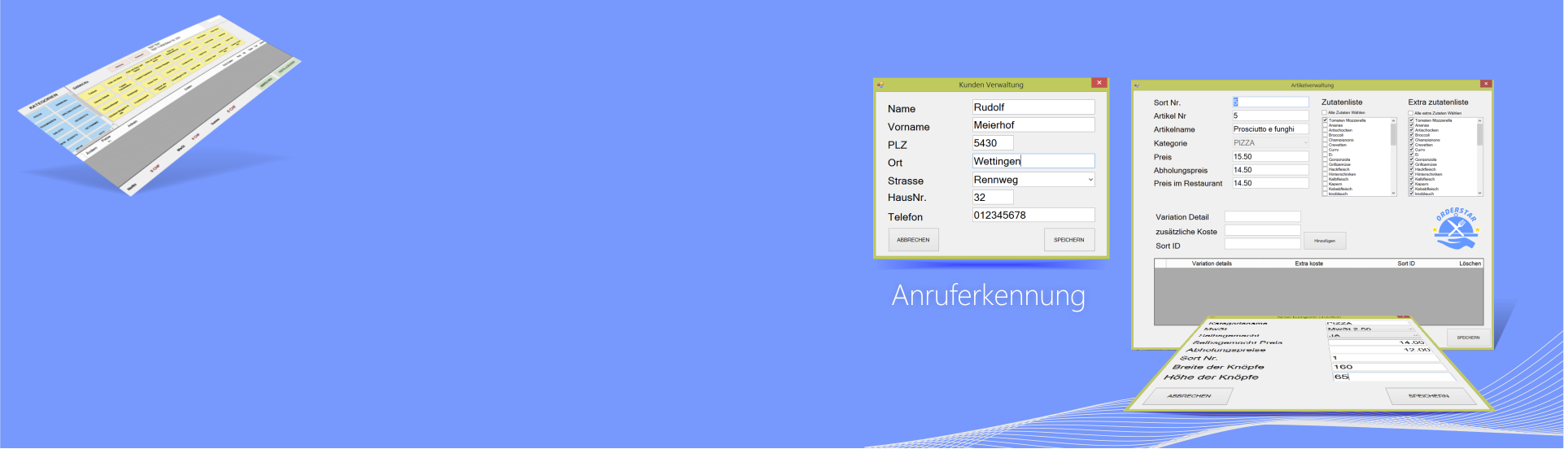Click the Extra zutatenliste scrollbar up arrow
The width and height of the screenshot is (1564, 449).
1479,120
